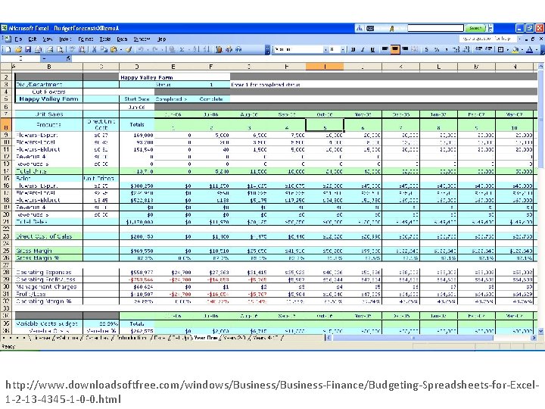Image resolution: width=545 pixels, height=409 pixels.
Task: Expand the Undo history arrow
Action: [x=148, y=50]
